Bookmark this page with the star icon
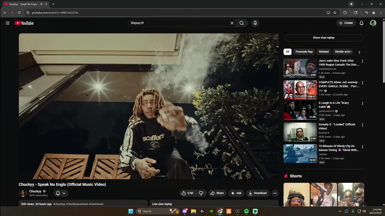 coord(335,13)
